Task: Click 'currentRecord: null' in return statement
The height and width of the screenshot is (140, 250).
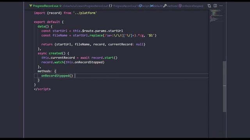Action: pos(126,44)
